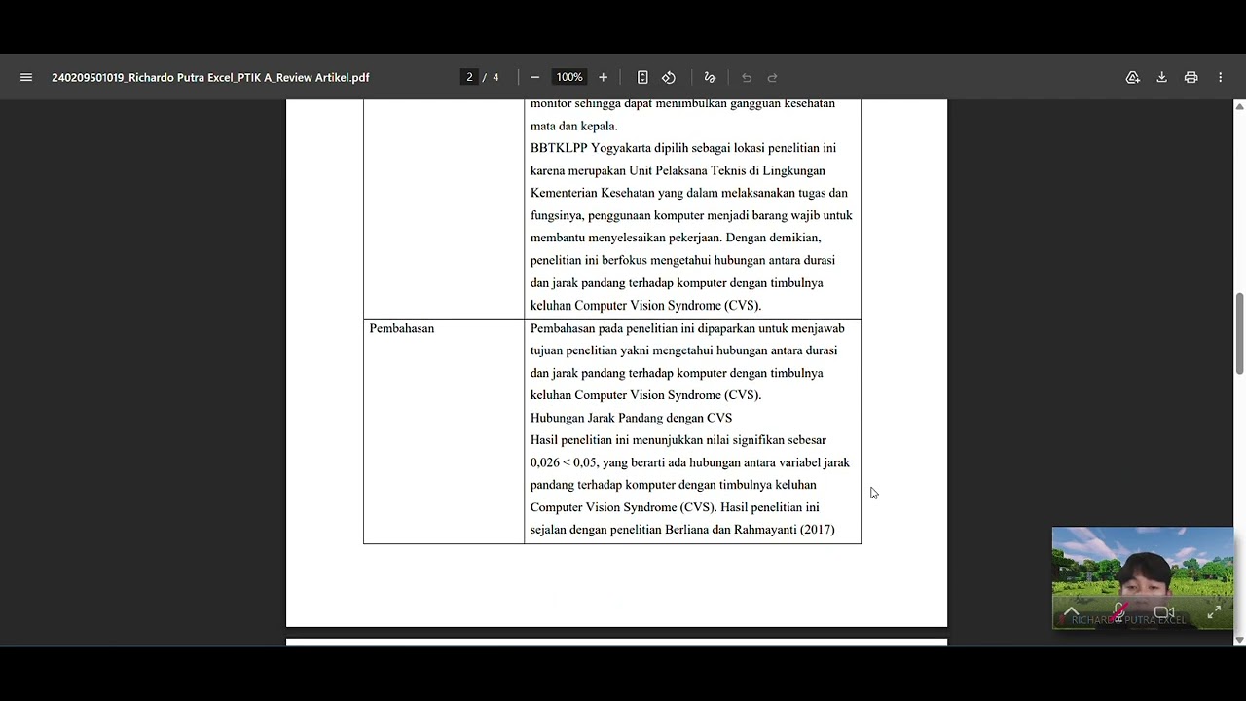
Task: Click the line 'Hasil penelitian ini menunjukkan nilai'
Action: click(678, 440)
